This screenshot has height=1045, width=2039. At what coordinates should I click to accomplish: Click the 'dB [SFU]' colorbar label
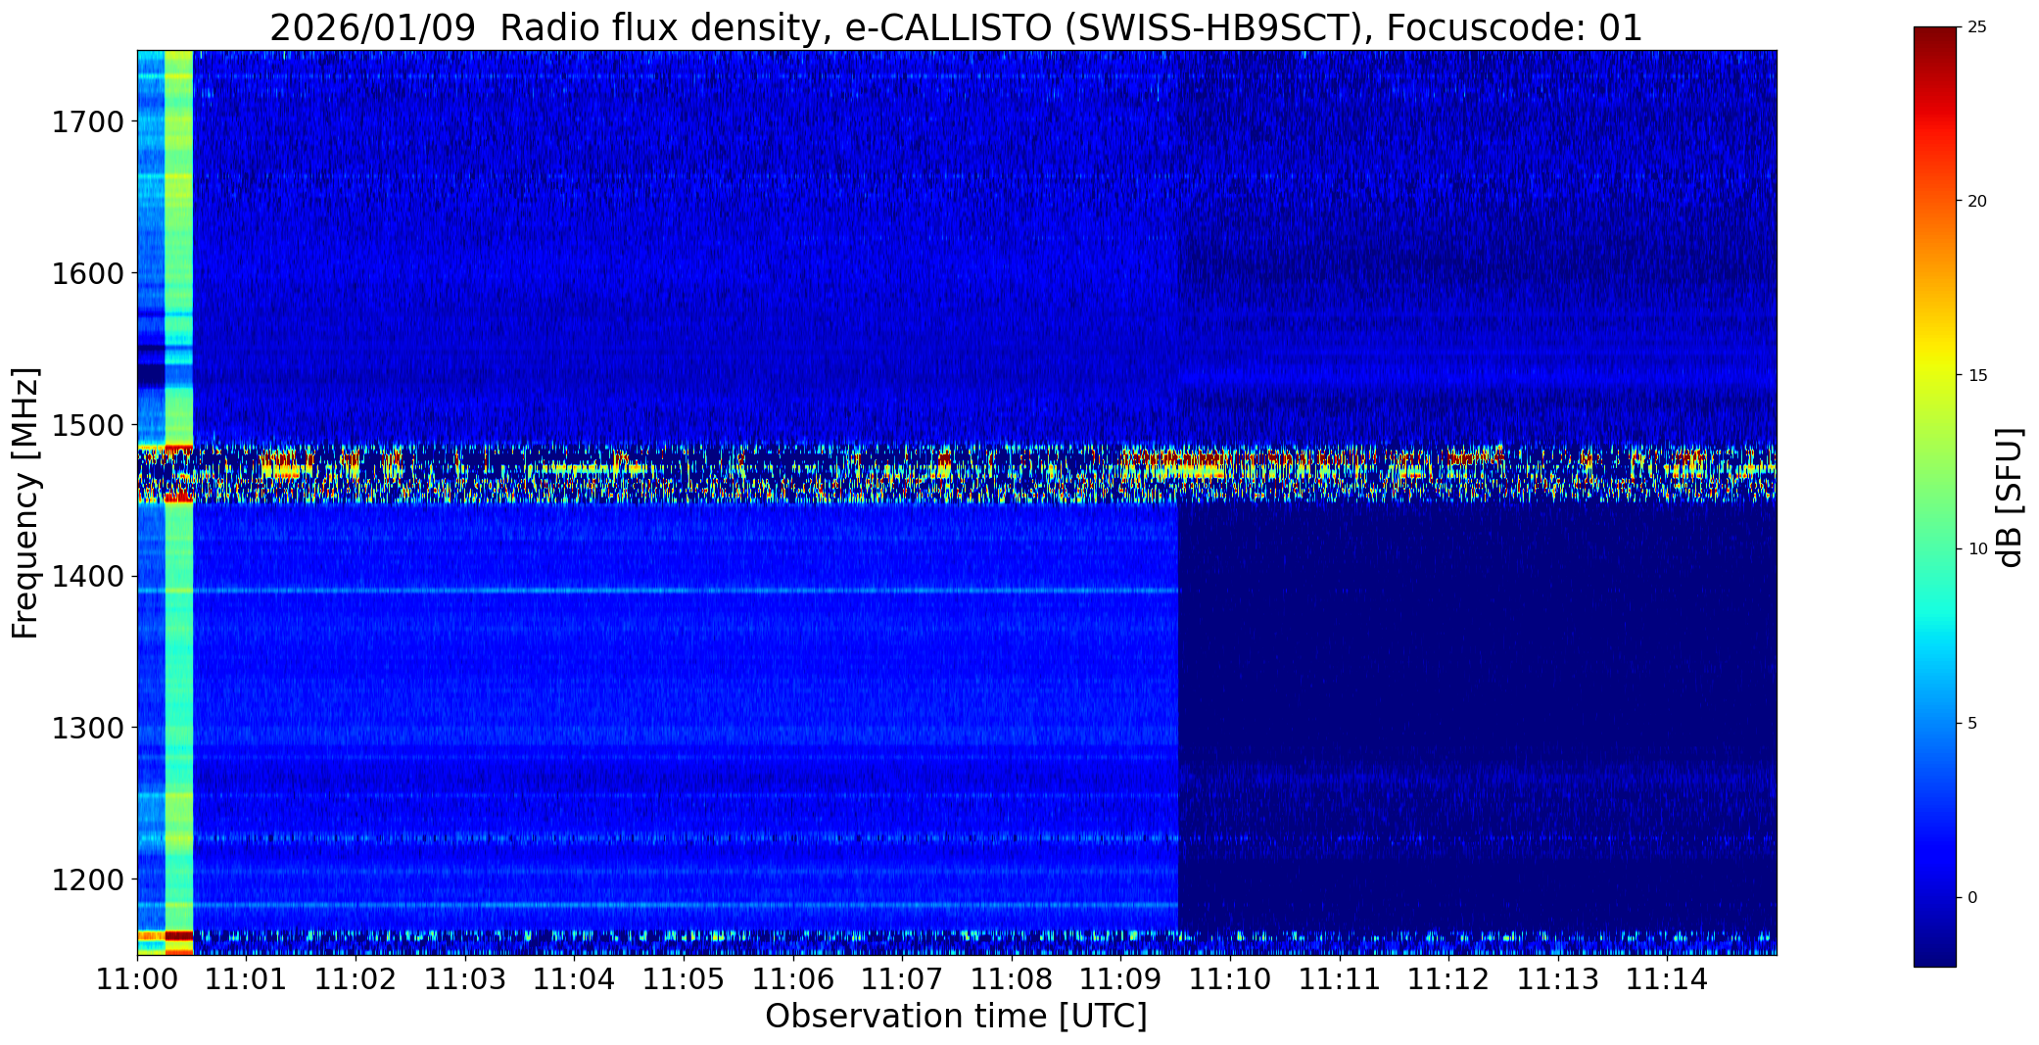pyautogui.click(x=2011, y=498)
